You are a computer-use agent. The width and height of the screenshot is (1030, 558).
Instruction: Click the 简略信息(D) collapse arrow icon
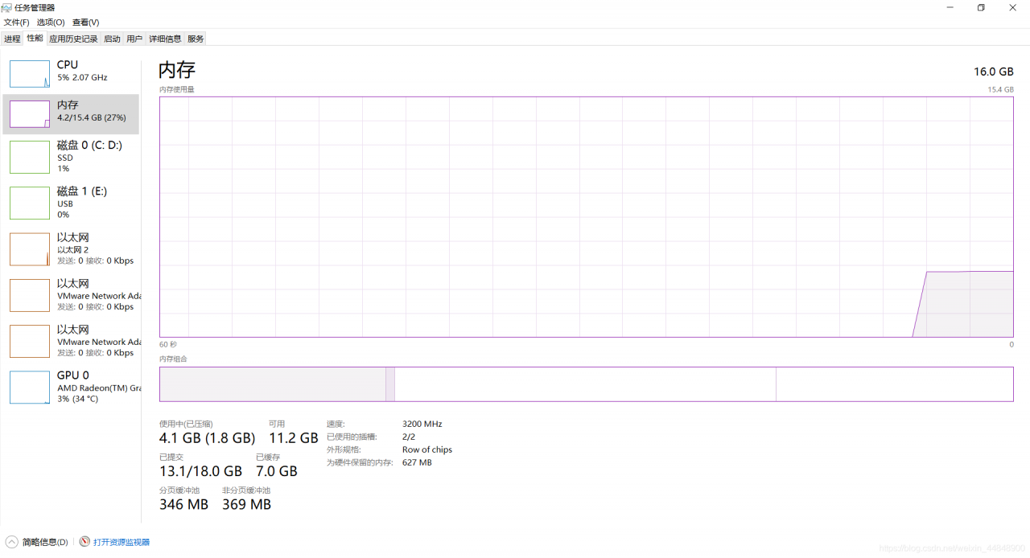click(11, 542)
